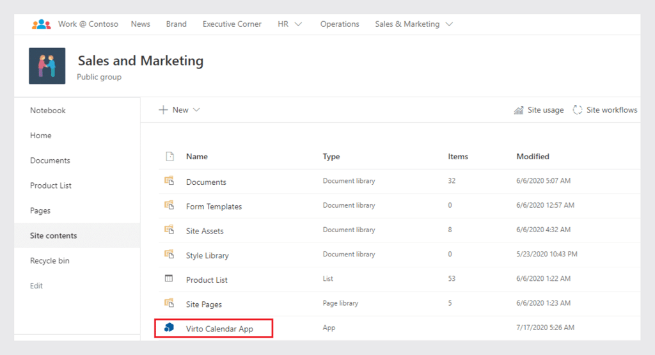This screenshot has width=655, height=355.
Task: Open Sales & Marketing top navigation item
Action: 407,24
